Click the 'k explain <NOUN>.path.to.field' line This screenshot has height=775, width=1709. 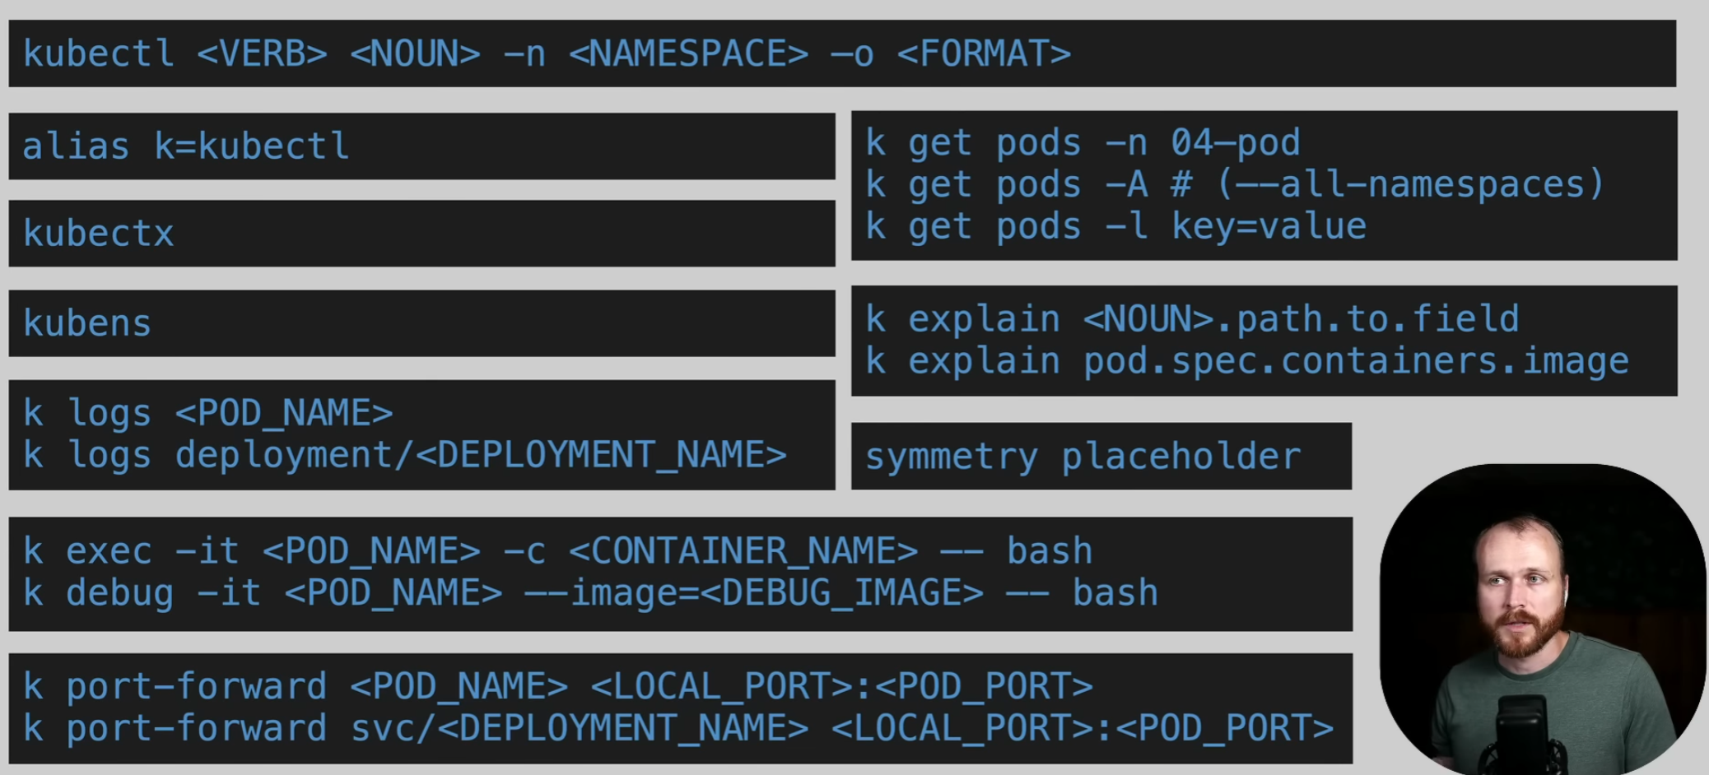(x=1192, y=319)
